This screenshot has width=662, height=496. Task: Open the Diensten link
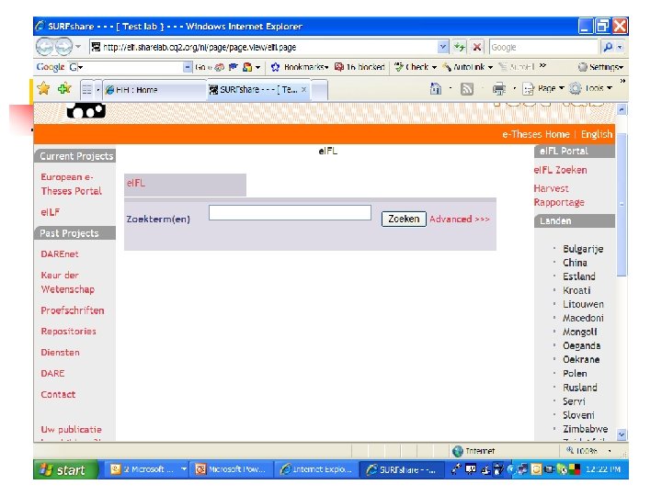pos(60,352)
